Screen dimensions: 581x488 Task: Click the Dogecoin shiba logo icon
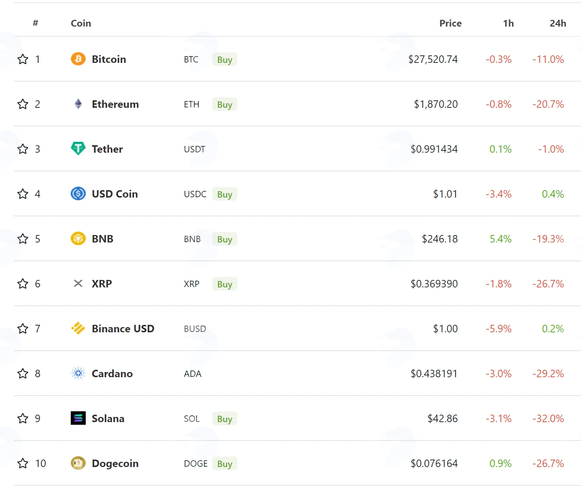coord(78,463)
